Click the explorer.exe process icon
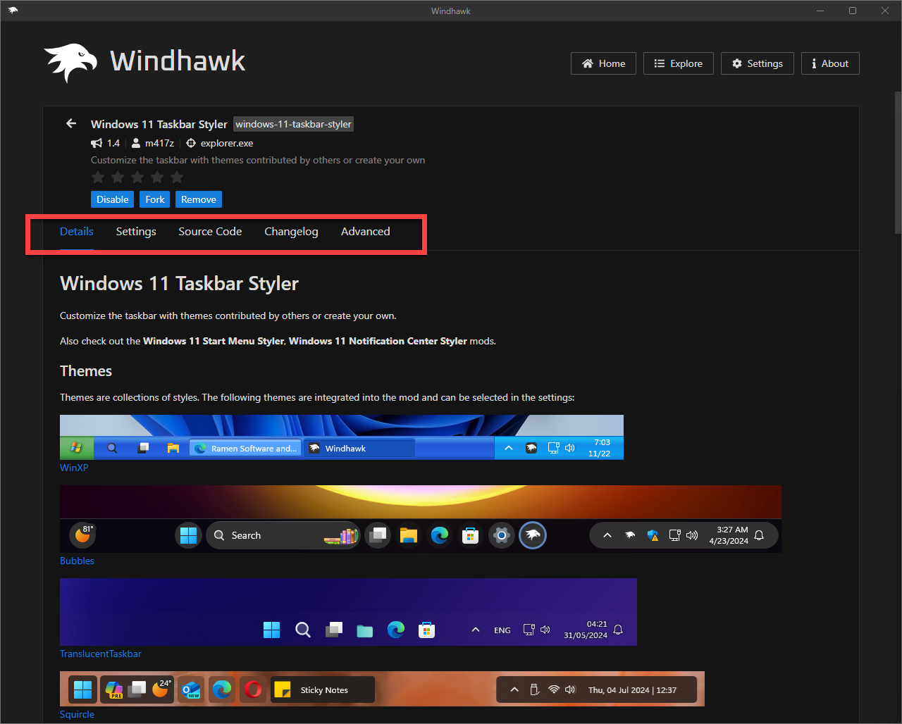The image size is (902, 724). click(x=190, y=143)
